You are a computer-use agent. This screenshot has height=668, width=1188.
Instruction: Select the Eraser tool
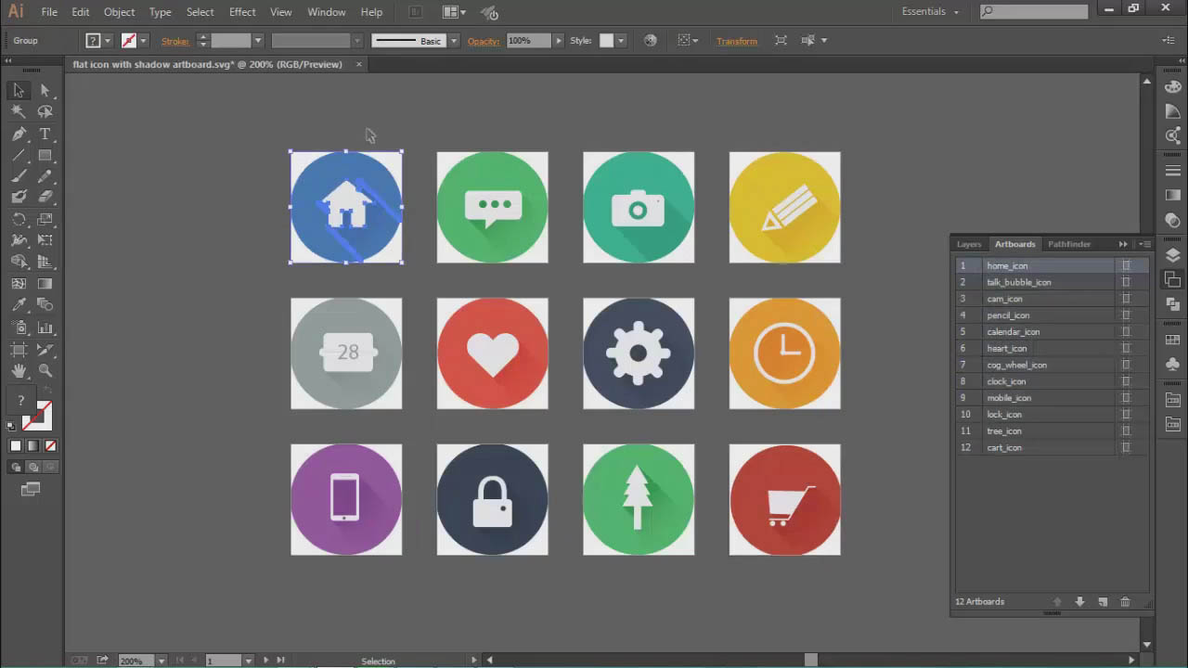click(x=45, y=197)
